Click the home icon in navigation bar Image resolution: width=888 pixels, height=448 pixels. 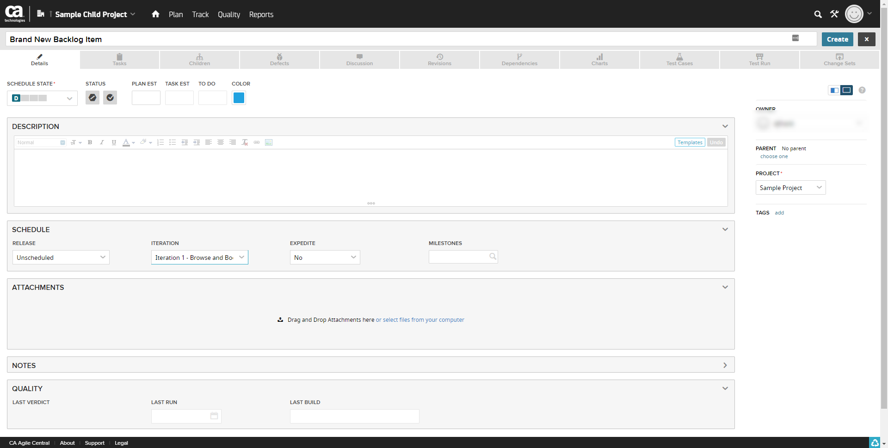click(x=155, y=14)
